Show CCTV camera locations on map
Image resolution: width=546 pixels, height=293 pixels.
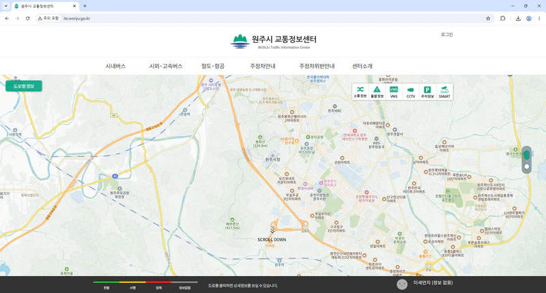click(411, 92)
